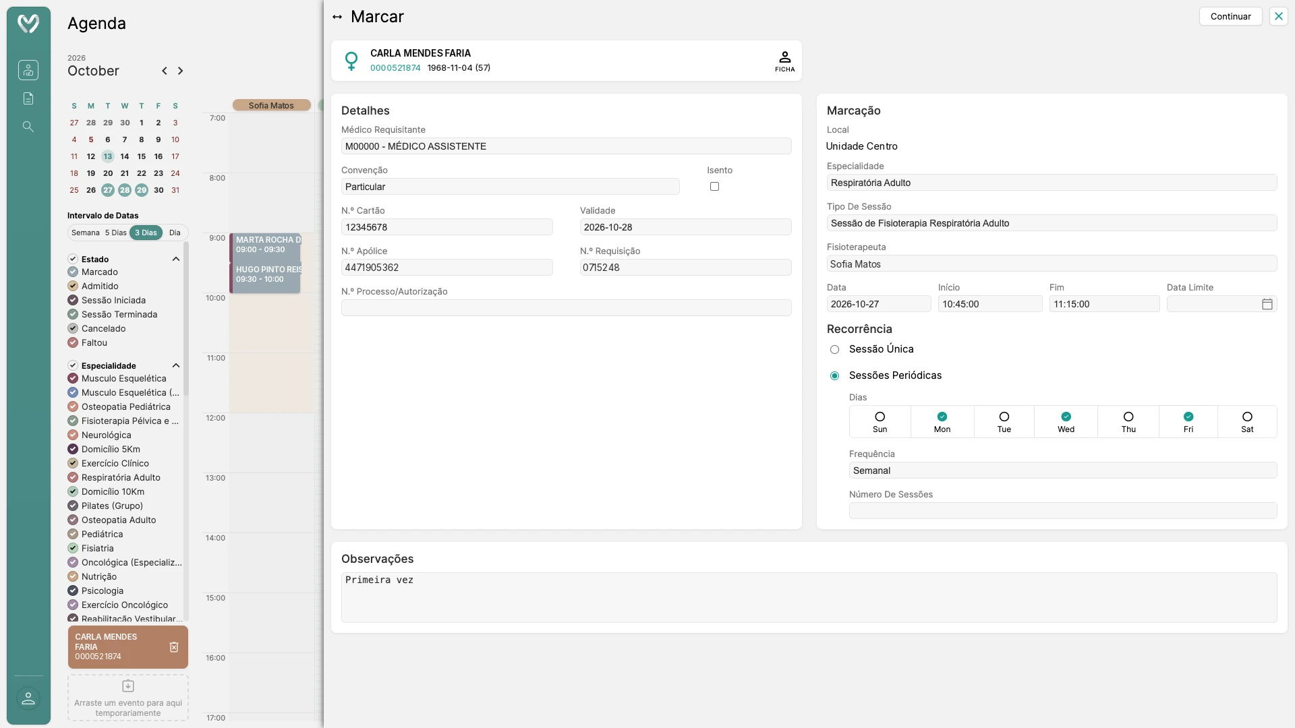Select the Sessão Única radio option
1295x728 pixels.
pos(834,349)
